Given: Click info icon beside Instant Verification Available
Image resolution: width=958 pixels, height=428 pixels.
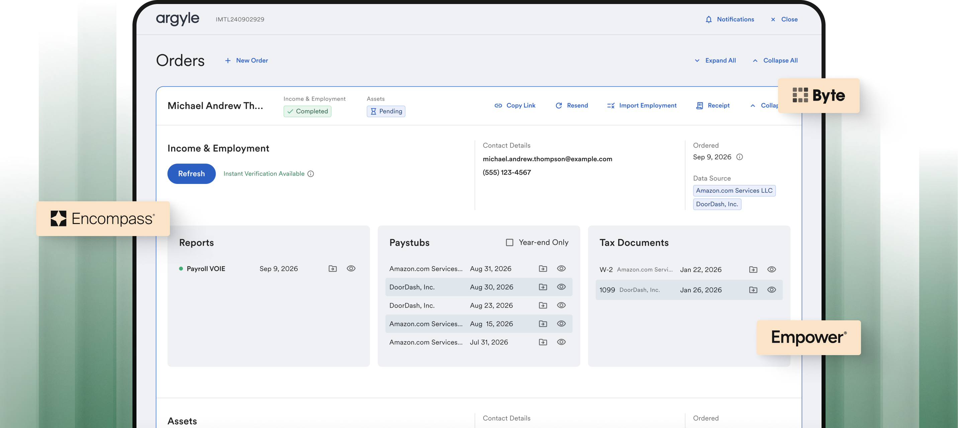Looking at the screenshot, I should coord(310,174).
